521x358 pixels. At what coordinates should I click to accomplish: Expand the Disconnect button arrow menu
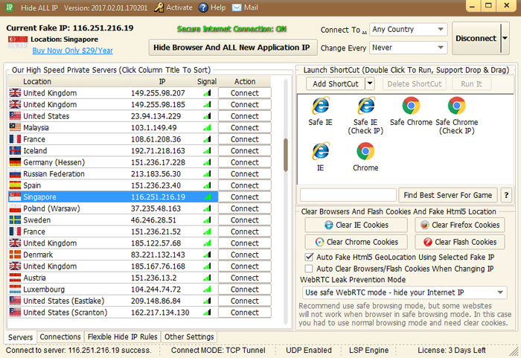(505, 38)
